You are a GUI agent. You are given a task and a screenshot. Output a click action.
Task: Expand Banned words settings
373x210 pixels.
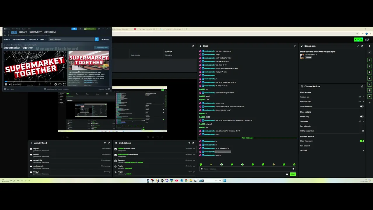tap(363, 126)
